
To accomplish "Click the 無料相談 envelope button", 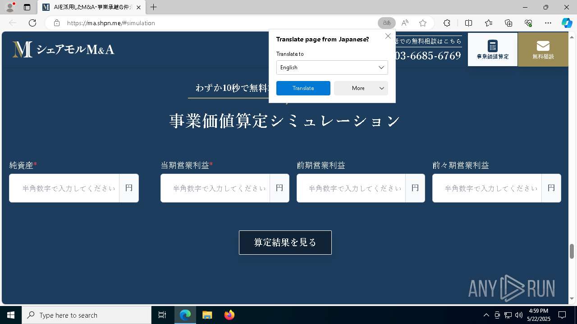I will (x=543, y=49).
